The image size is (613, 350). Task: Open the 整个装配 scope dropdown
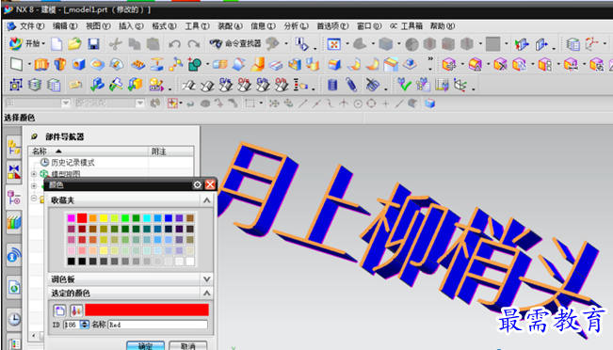[140, 103]
